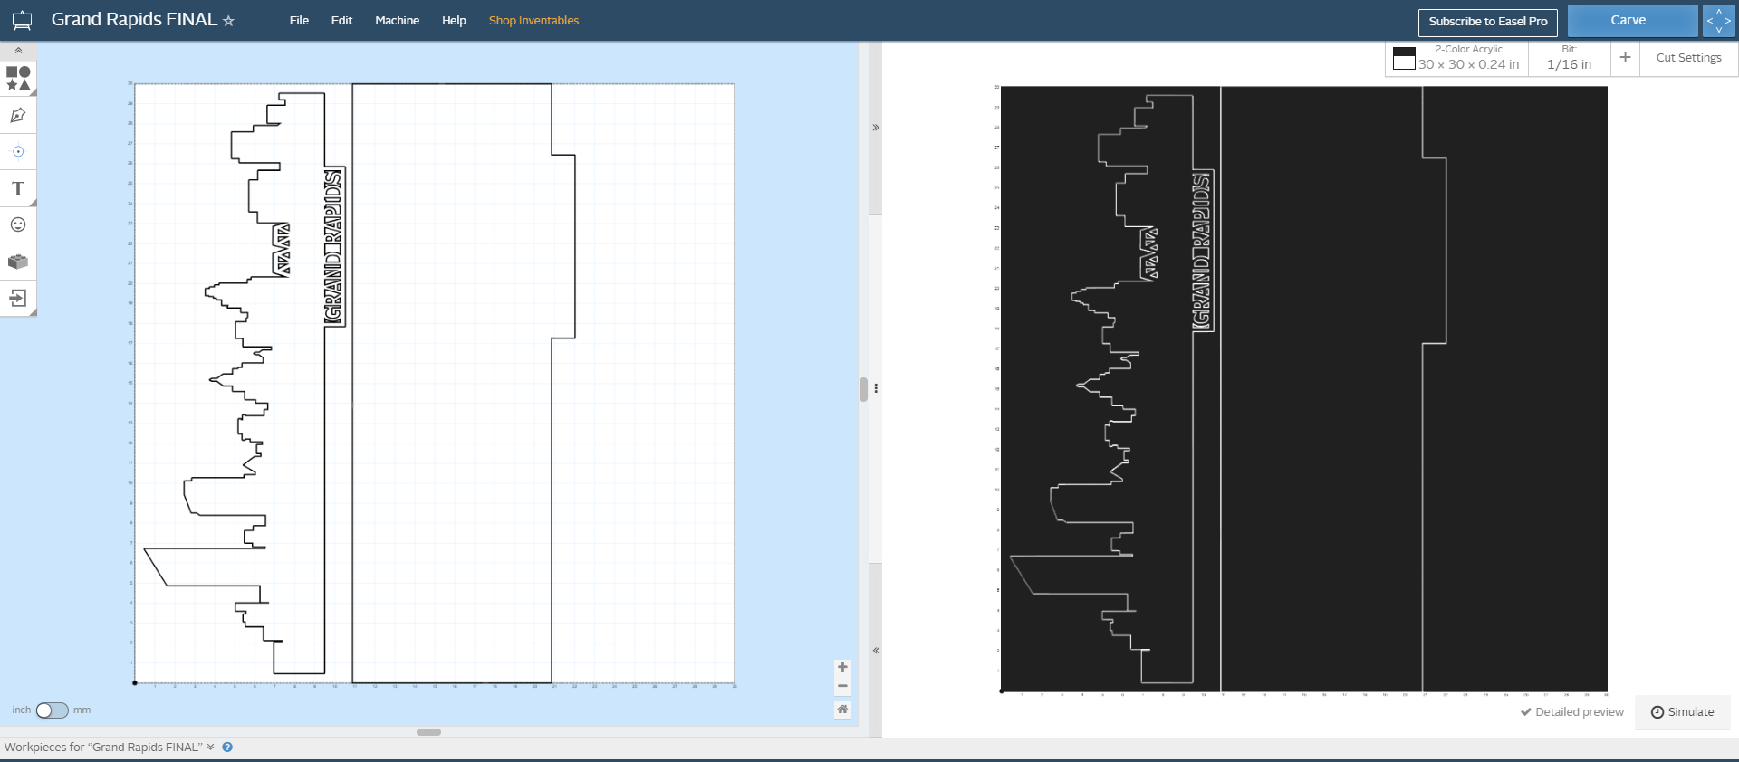This screenshot has height=762, width=1739.
Task: Open the Edit menu
Action: [341, 21]
